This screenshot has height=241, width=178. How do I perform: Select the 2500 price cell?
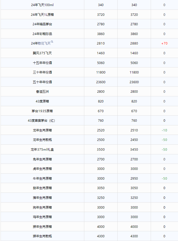(x=101, y=140)
